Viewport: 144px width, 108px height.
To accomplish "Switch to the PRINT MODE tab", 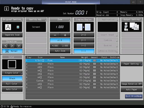I will tap(71, 2).
